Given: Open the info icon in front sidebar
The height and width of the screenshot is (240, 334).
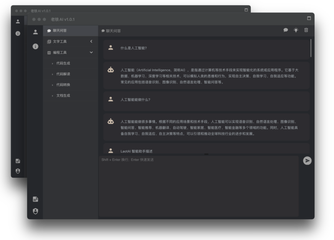Looking at the screenshot, I should [x=35, y=46].
